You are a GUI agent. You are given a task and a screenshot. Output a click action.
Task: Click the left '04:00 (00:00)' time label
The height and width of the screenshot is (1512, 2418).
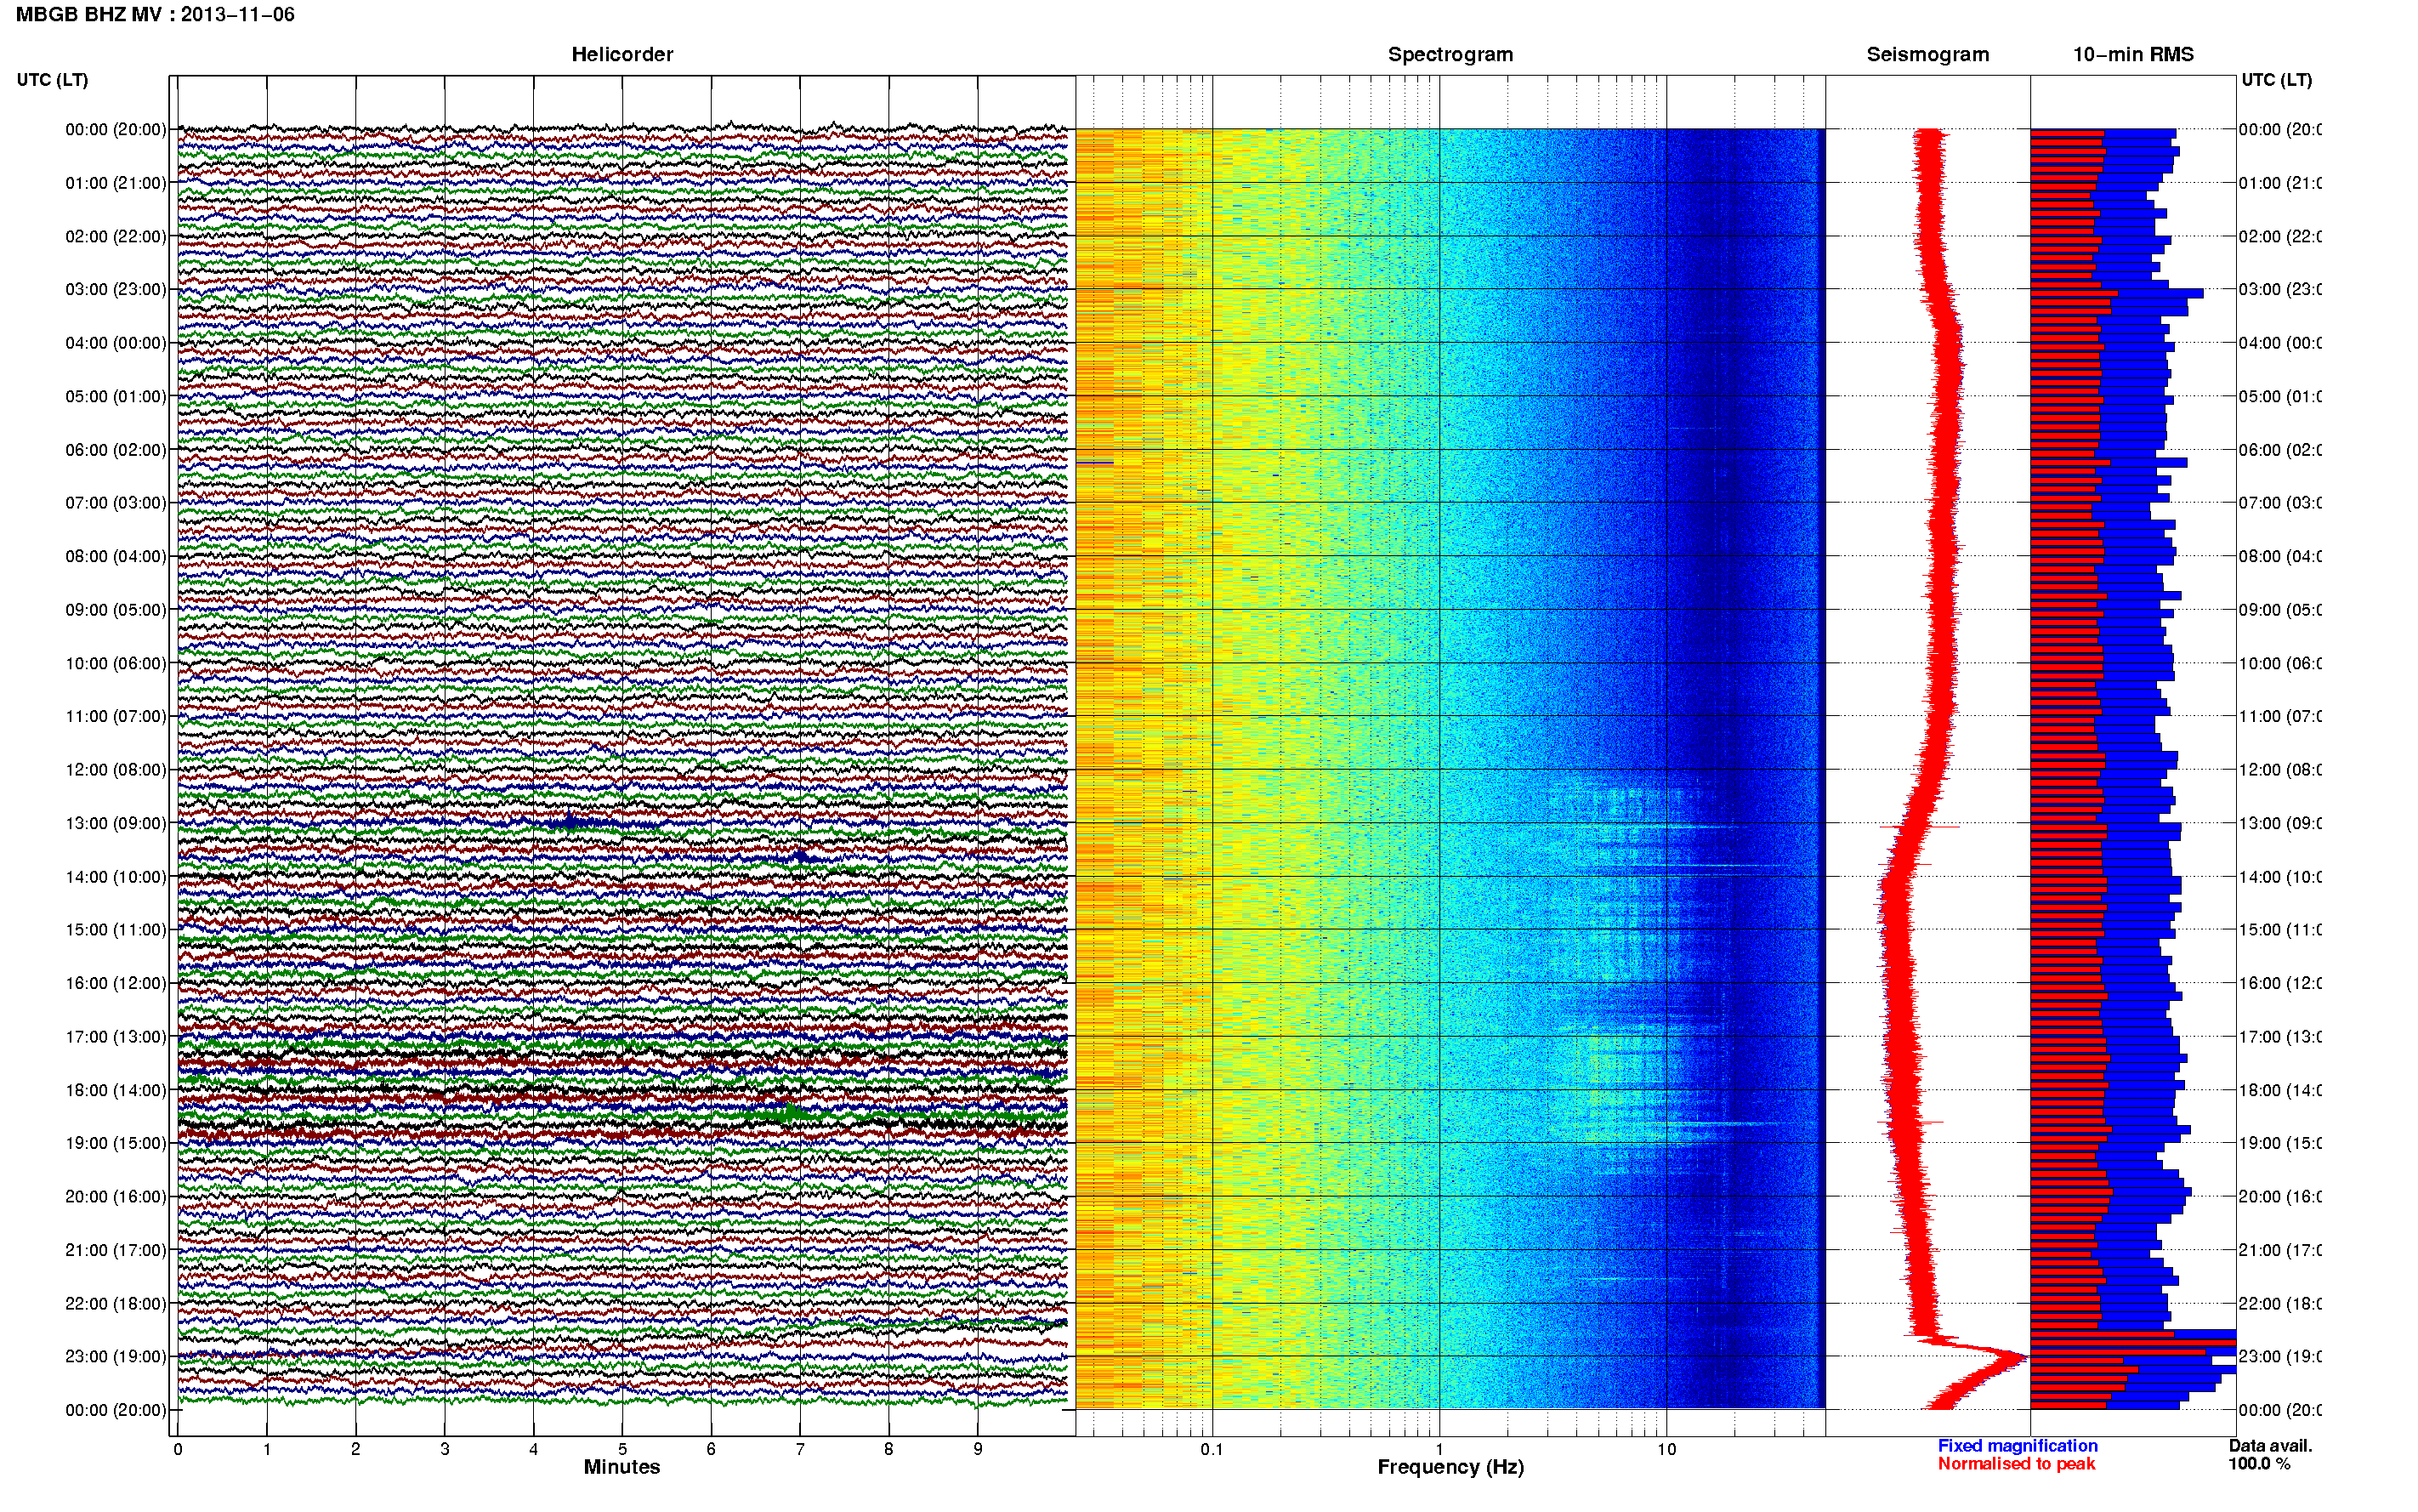[116, 343]
